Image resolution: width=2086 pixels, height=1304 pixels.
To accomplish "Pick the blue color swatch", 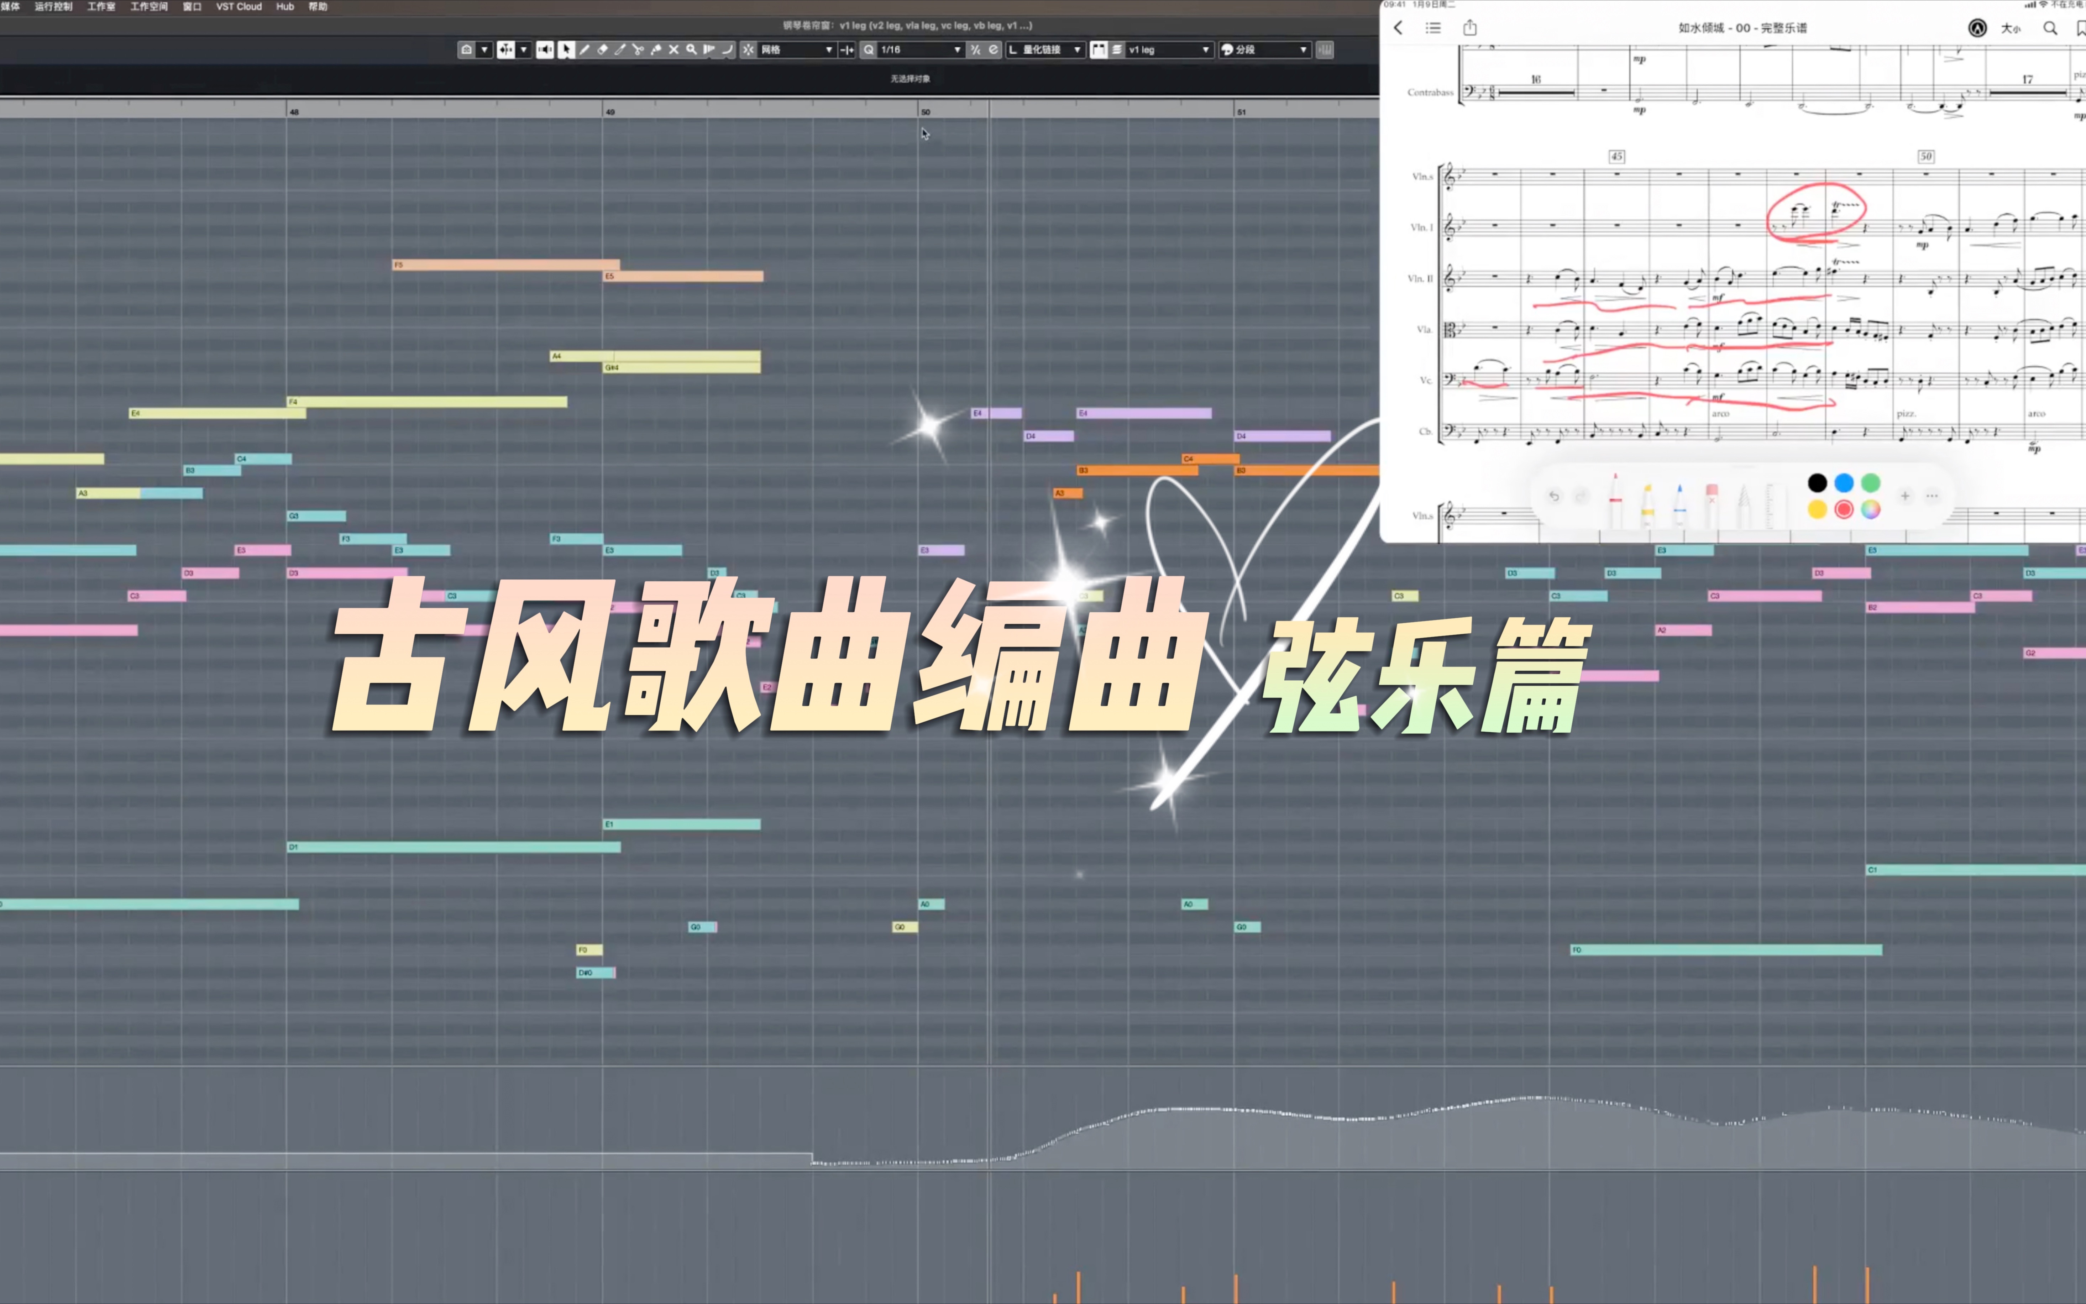I will pos(1844,483).
